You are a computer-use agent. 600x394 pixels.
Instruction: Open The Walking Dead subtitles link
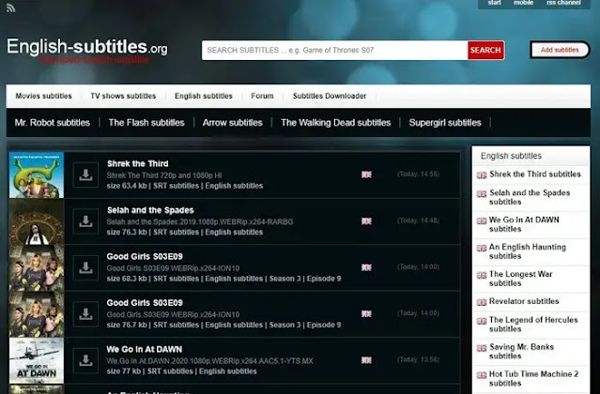pos(335,123)
